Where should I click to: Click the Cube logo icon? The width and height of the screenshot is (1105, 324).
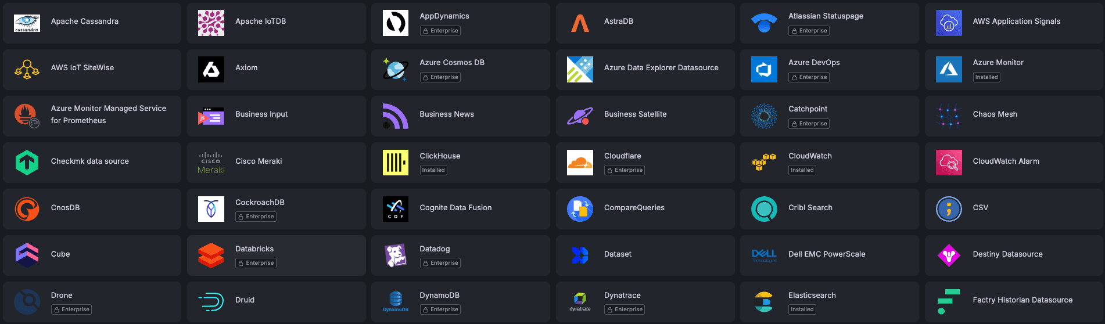pos(27,255)
